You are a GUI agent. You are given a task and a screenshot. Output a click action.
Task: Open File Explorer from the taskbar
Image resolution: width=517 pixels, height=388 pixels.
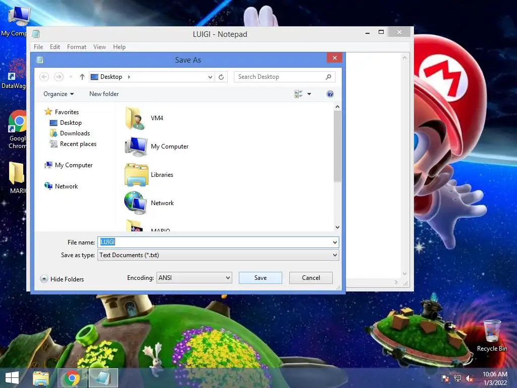pos(41,378)
